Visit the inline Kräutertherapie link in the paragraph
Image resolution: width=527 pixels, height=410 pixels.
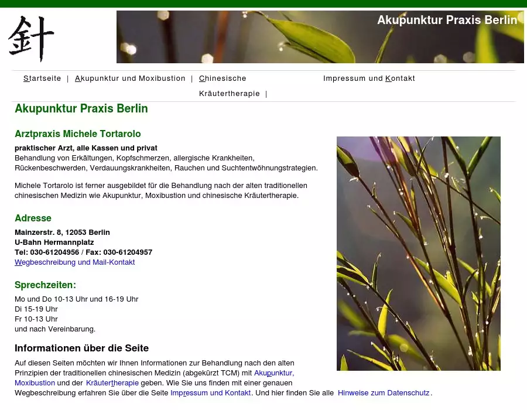(112, 383)
